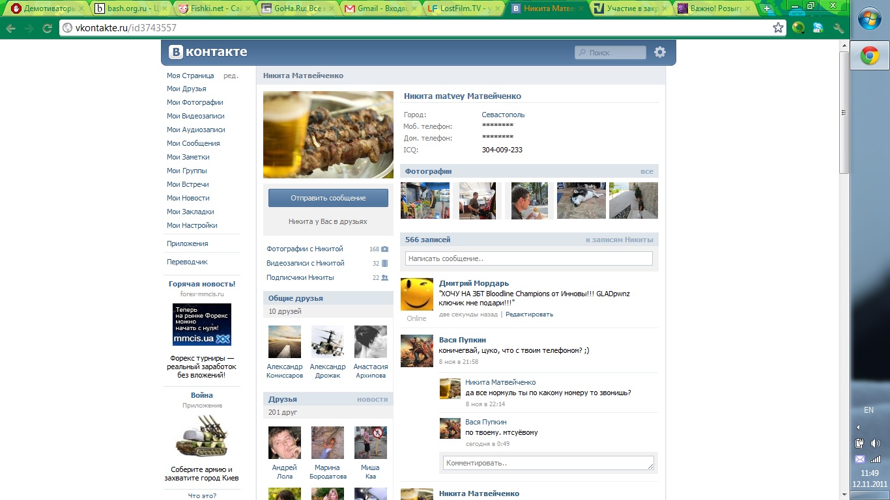Open a new browser tab with the plus button
Screen dimensions: 890x500
pyautogui.click(x=767, y=8)
